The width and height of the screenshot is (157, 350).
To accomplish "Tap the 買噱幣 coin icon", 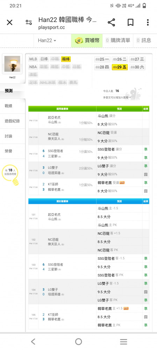I will [x=79, y=41].
